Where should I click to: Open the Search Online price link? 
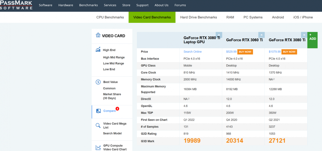coord(193,52)
